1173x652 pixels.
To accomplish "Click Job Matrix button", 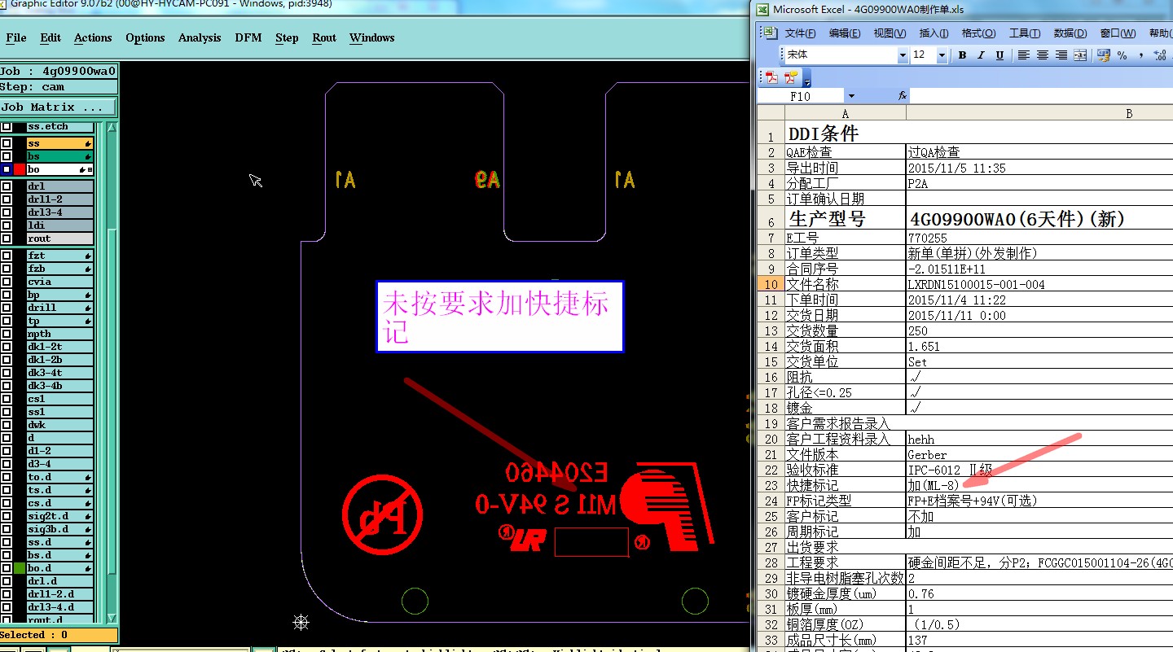I will point(59,107).
